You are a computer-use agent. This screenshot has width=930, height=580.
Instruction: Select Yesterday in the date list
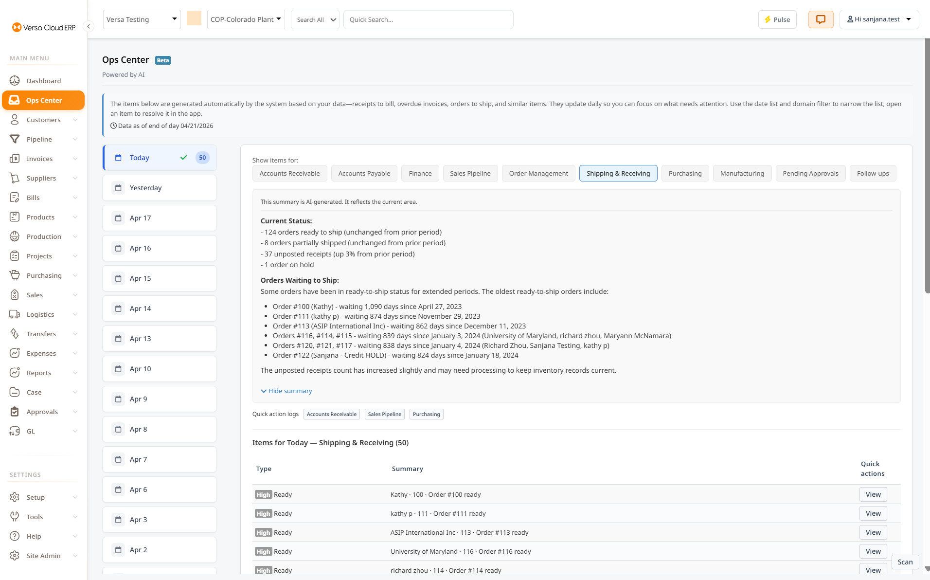click(x=160, y=188)
